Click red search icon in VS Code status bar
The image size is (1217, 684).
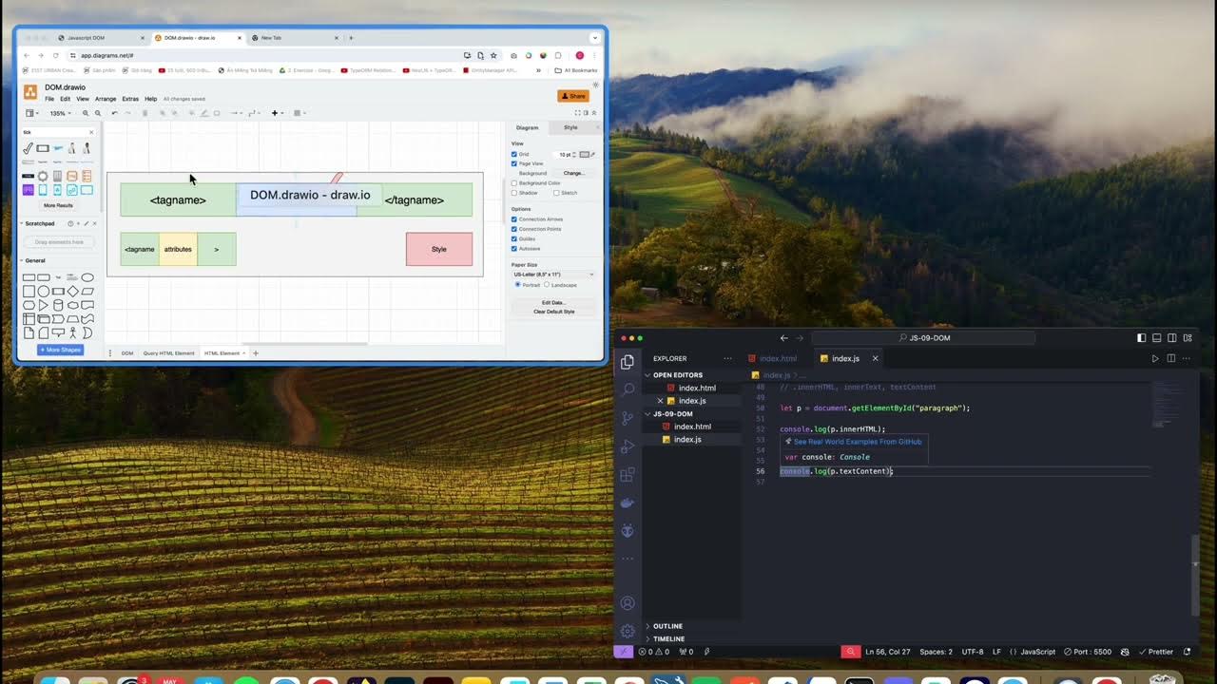tap(850, 652)
